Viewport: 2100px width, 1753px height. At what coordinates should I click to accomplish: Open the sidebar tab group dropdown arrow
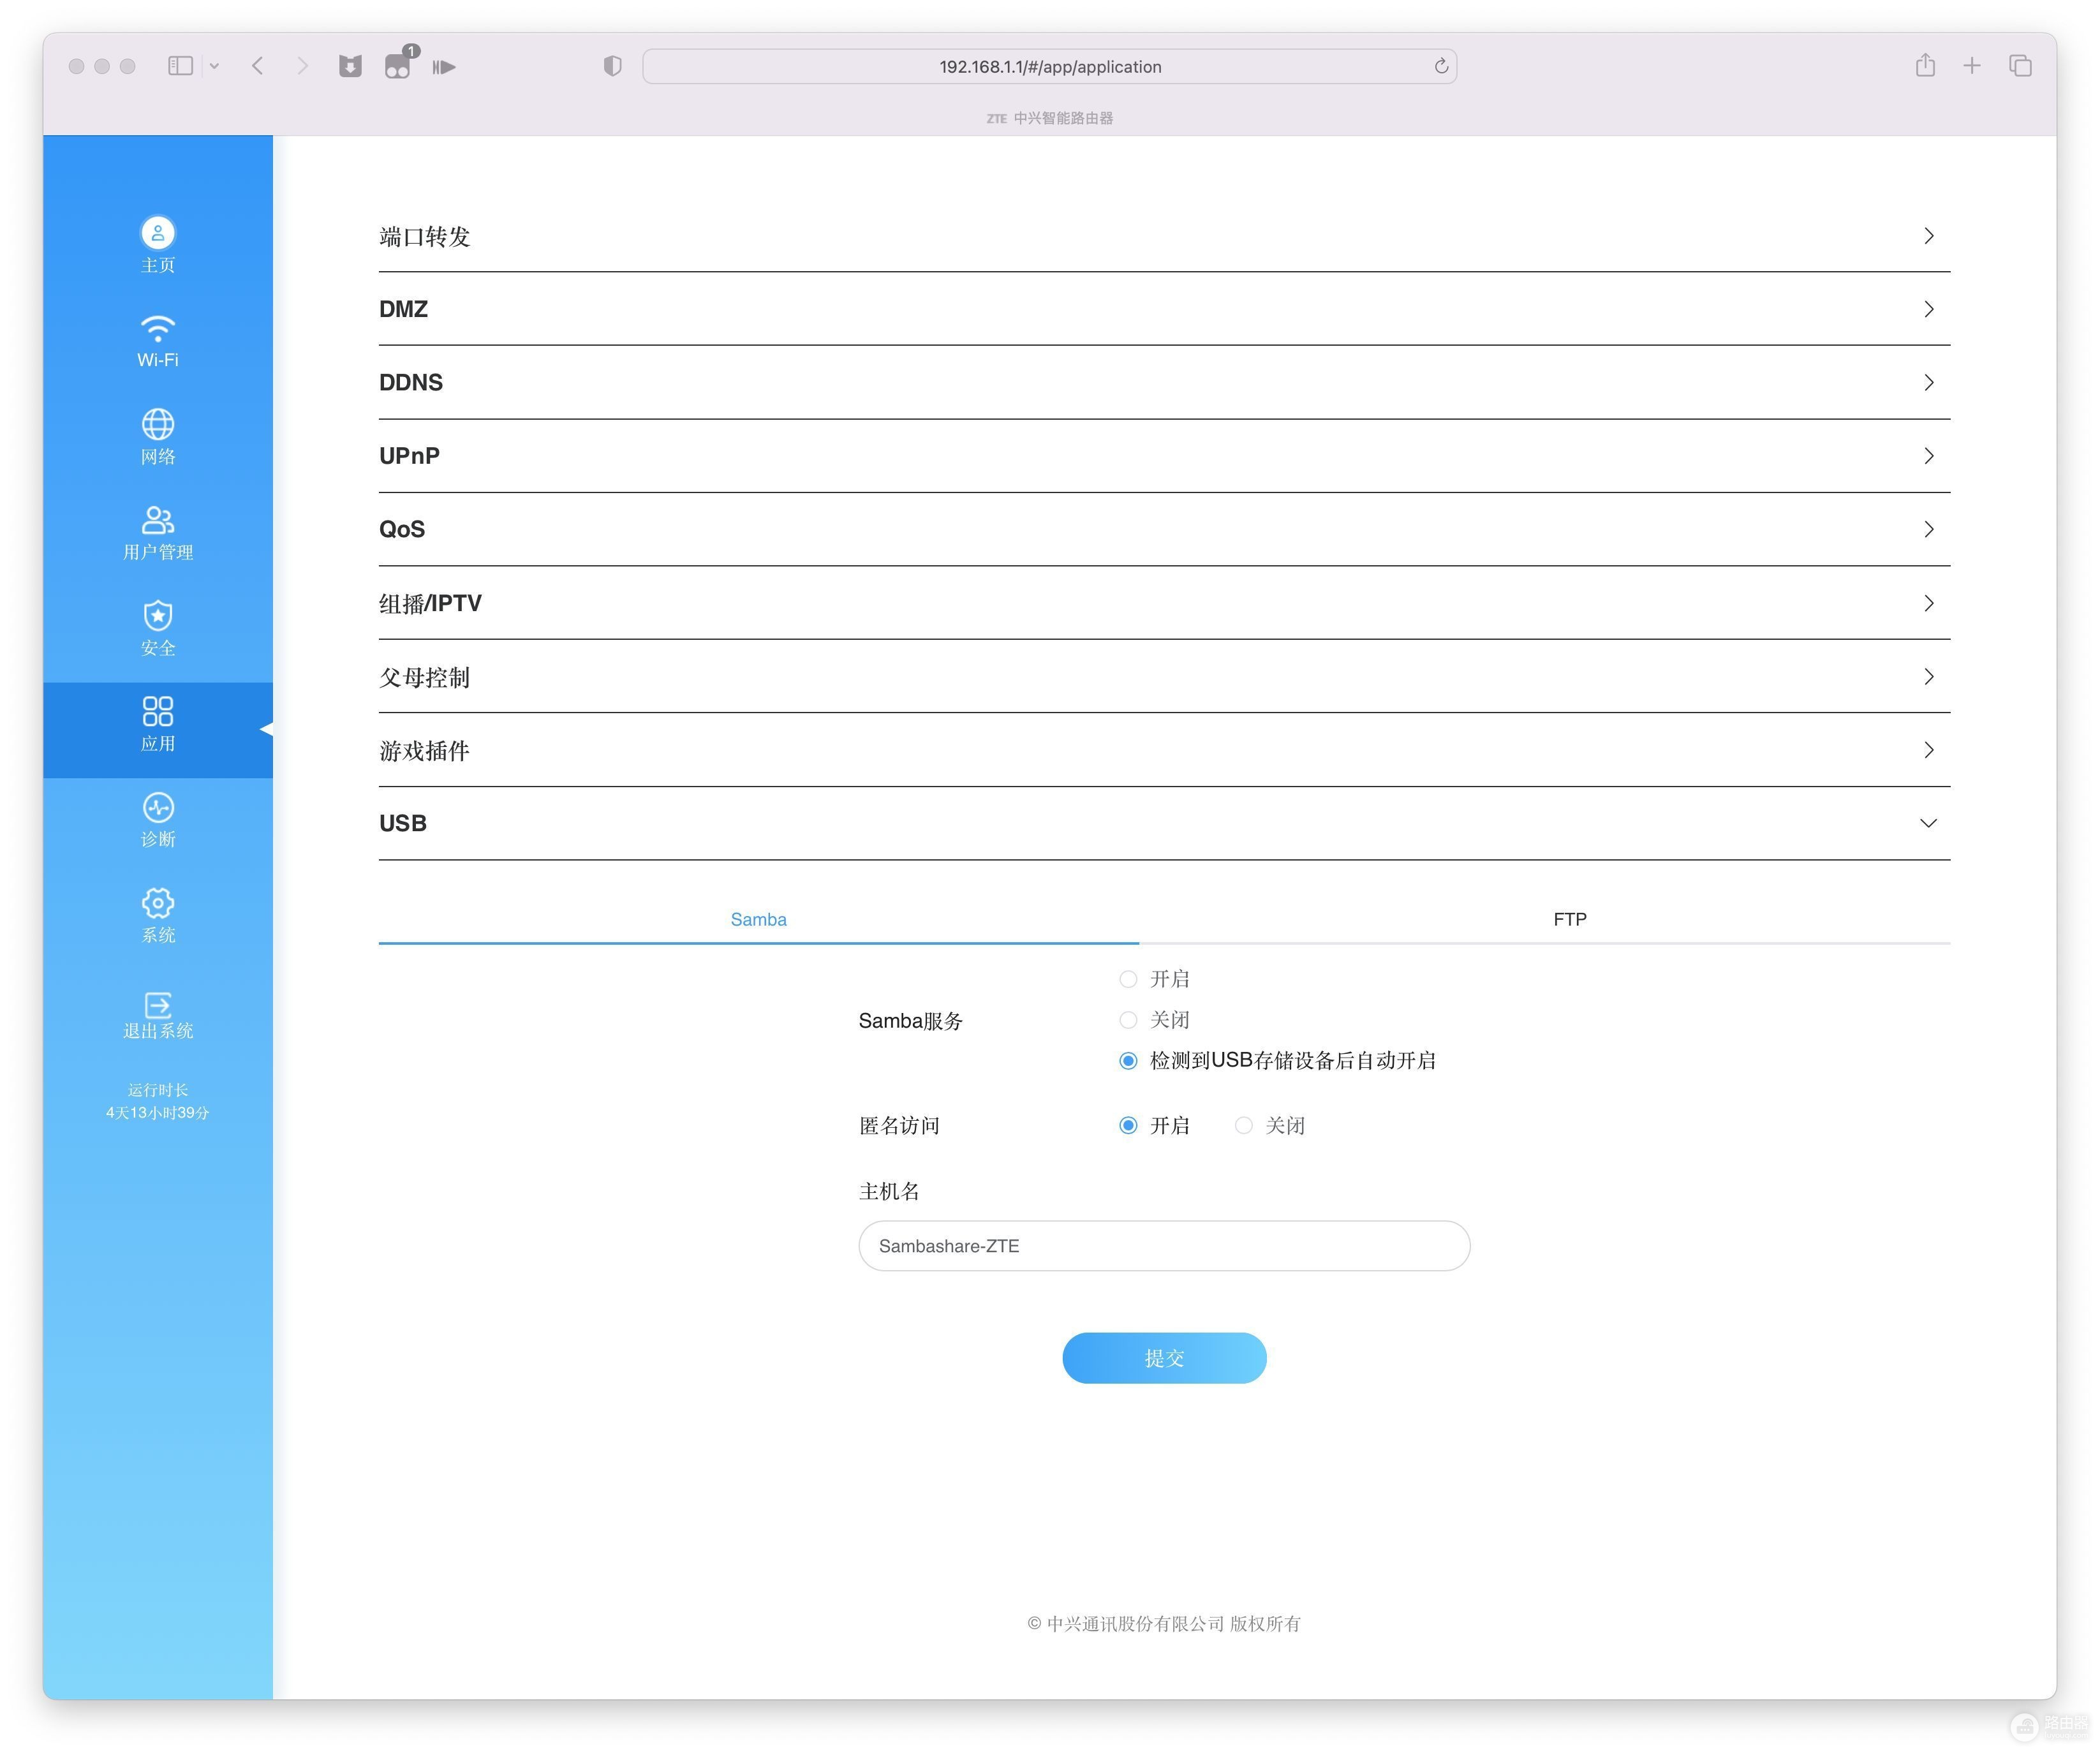214,66
